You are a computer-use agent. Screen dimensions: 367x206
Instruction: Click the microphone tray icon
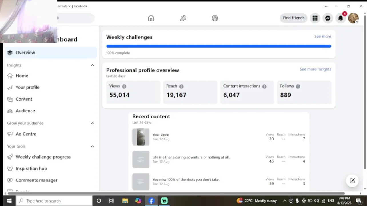pyautogui.click(x=297, y=201)
